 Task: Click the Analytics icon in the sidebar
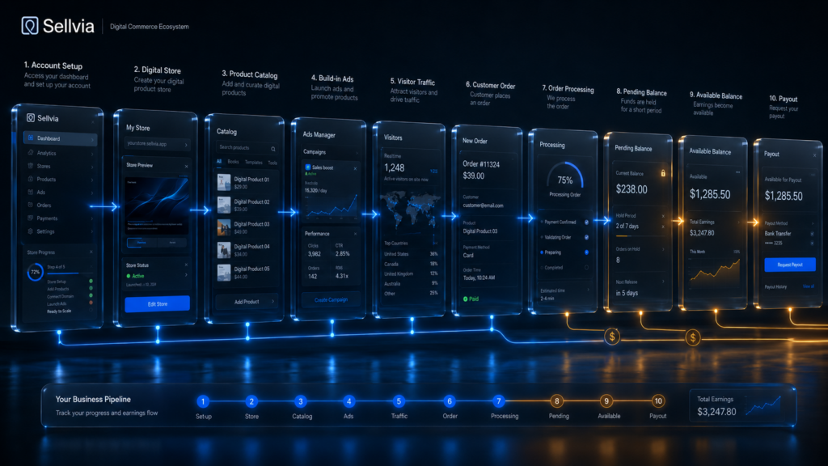(31, 153)
